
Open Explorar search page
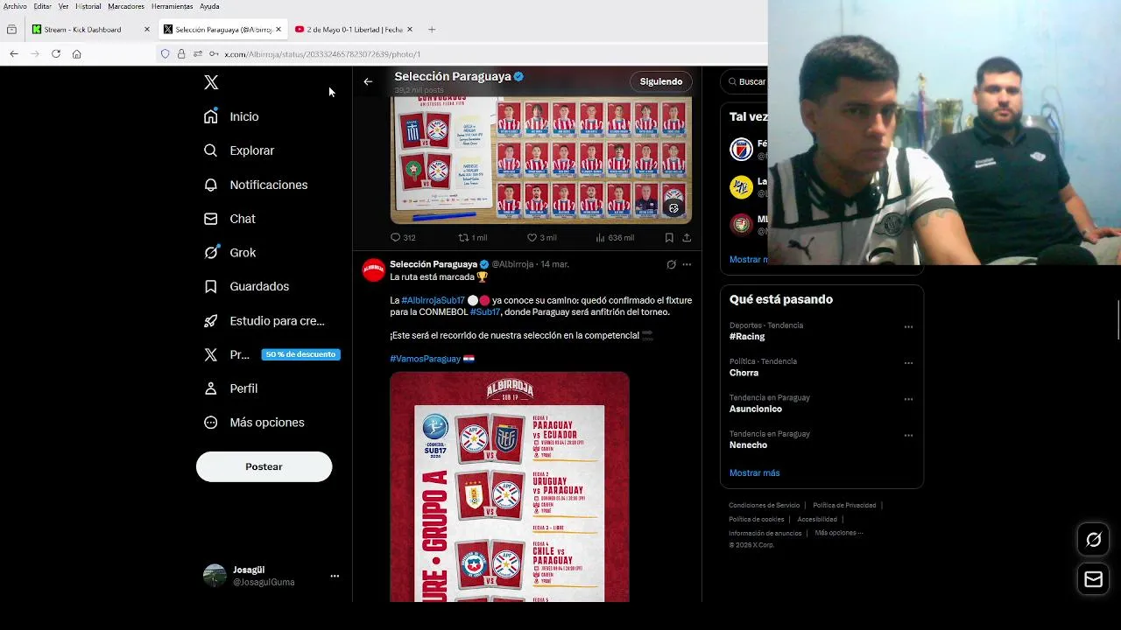(239, 150)
